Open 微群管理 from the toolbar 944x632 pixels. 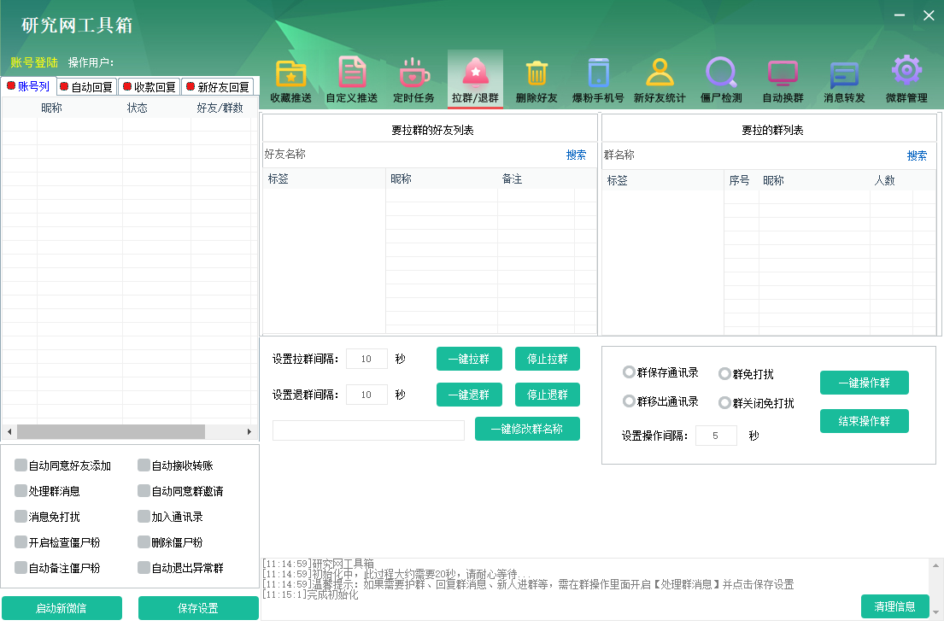(x=906, y=77)
